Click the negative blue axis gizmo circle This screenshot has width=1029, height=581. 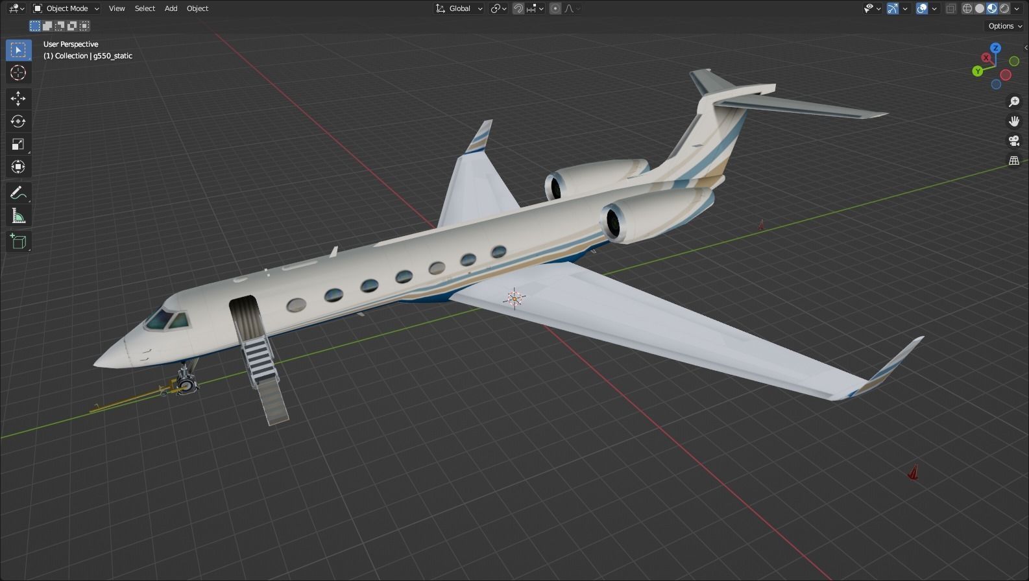tap(996, 84)
